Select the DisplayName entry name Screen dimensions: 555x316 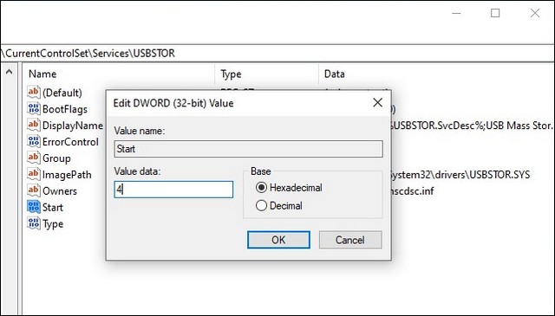click(73, 126)
